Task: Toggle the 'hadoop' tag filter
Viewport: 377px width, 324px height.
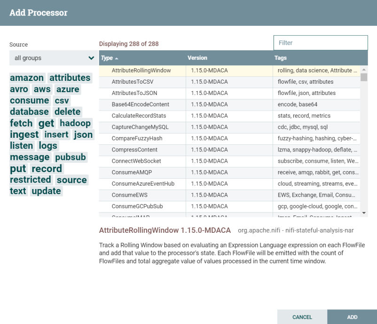Action: (x=76, y=123)
